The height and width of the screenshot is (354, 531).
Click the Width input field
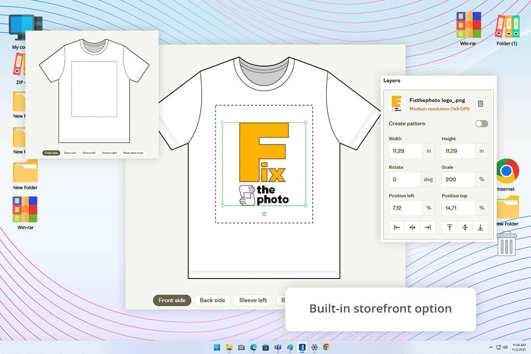(x=406, y=151)
